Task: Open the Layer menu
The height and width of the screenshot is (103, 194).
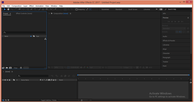Action: (25, 6)
